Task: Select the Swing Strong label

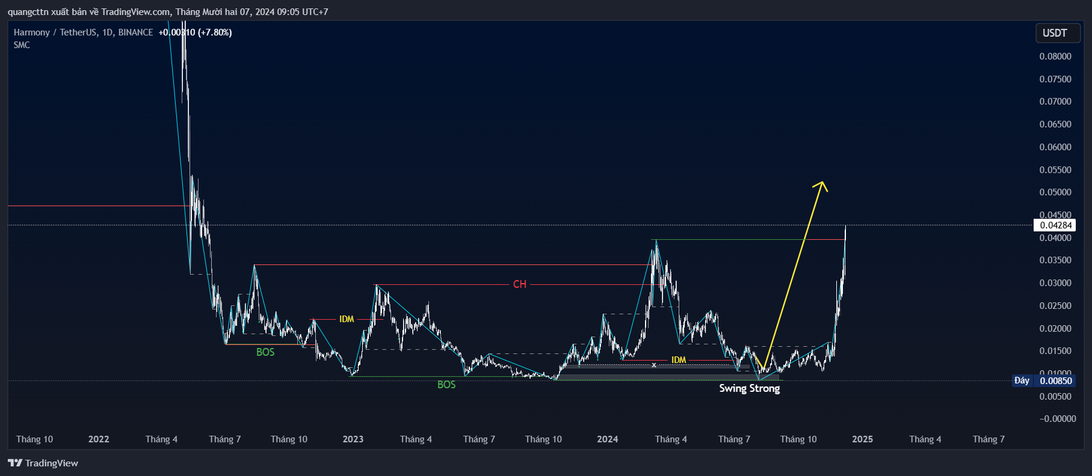Action: pyautogui.click(x=750, y=388)
